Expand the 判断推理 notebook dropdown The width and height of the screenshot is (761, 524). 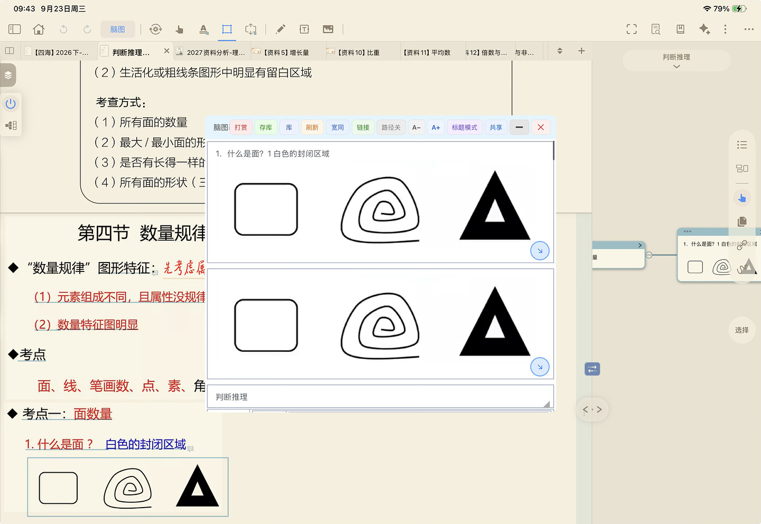point(676,61)
